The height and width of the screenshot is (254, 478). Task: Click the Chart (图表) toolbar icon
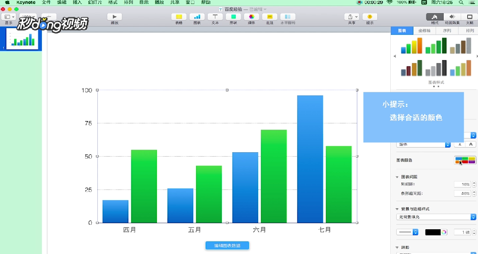(197, 17)
